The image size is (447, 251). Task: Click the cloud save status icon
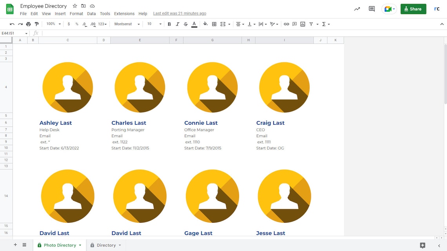(x=92, y=6)
